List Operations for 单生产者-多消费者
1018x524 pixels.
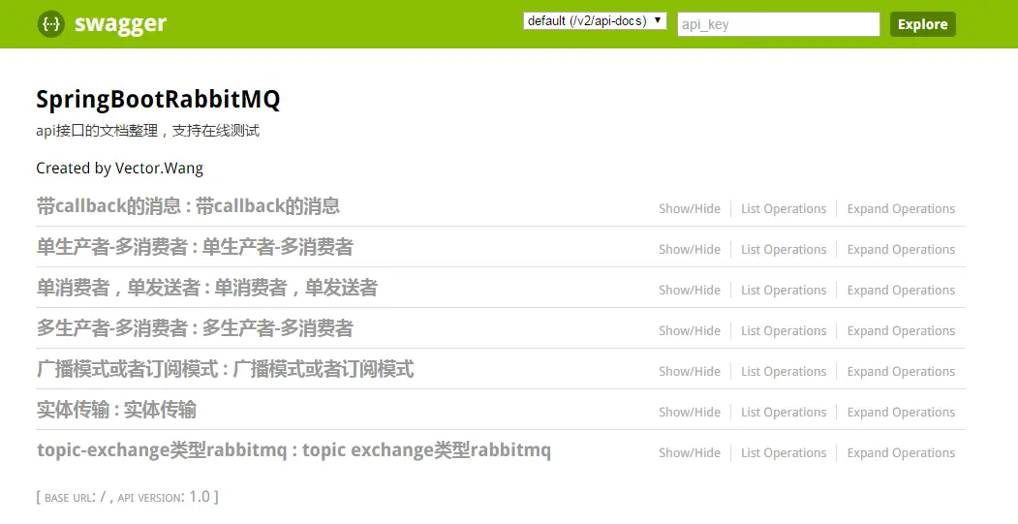tap(784, 250)
